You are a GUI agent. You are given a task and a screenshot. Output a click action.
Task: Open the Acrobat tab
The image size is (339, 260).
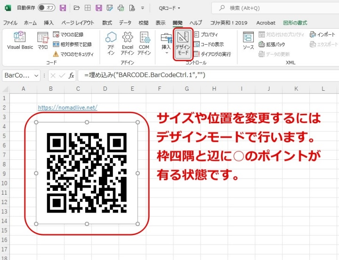tap(266, 23)
